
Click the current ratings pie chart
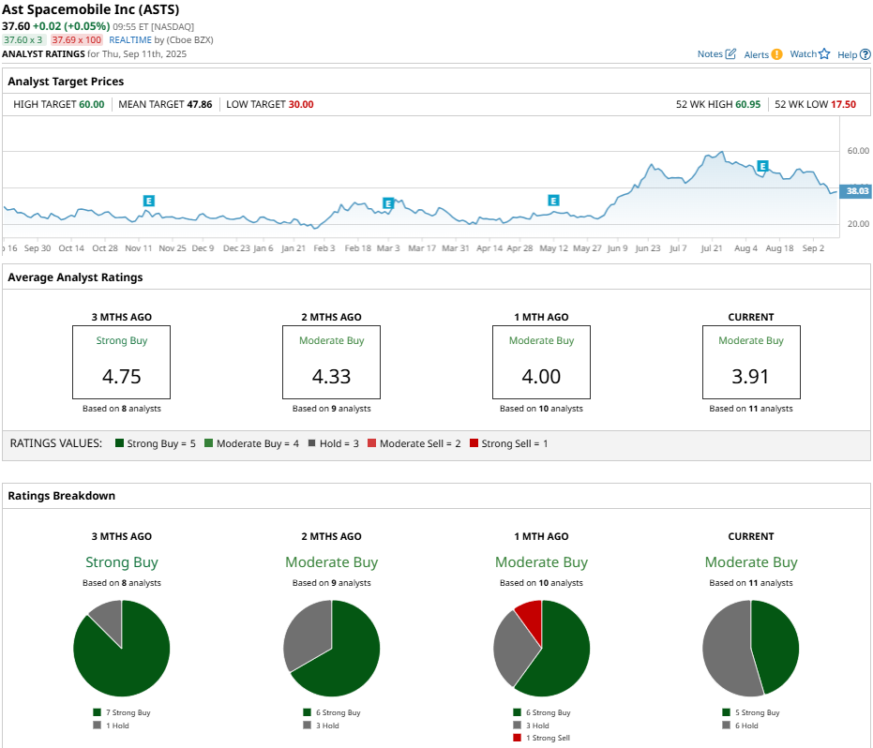[750, 649]
